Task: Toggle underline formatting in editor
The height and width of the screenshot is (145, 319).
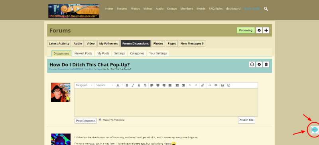Action: click(139, 85)
